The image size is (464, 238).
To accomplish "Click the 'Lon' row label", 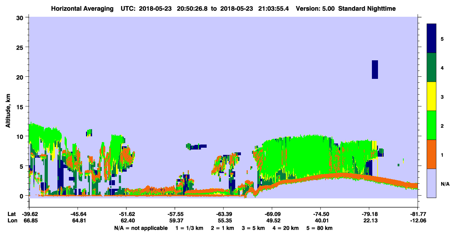I will click(x=12, y=221).
